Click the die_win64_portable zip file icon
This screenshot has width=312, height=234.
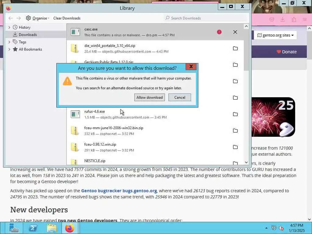point(75,48)
